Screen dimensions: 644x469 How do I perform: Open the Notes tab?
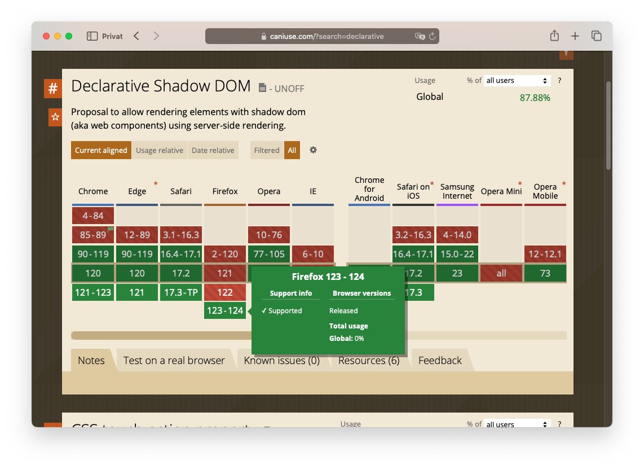pos(91,361)
